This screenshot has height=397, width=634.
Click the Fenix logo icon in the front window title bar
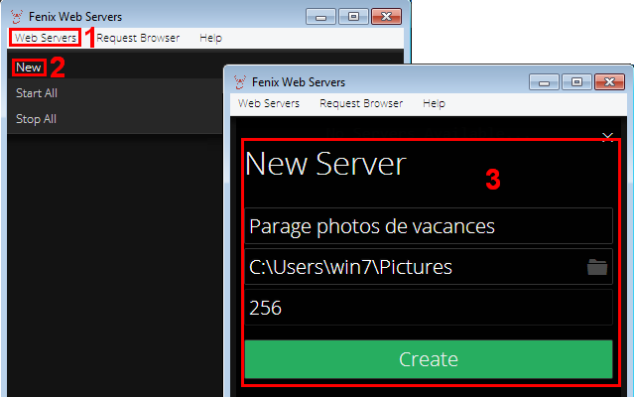tap(240, 82)
